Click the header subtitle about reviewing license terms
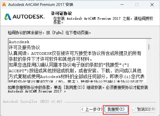The width and height of the screenshot is (160, 116). [x=103, y=20]
